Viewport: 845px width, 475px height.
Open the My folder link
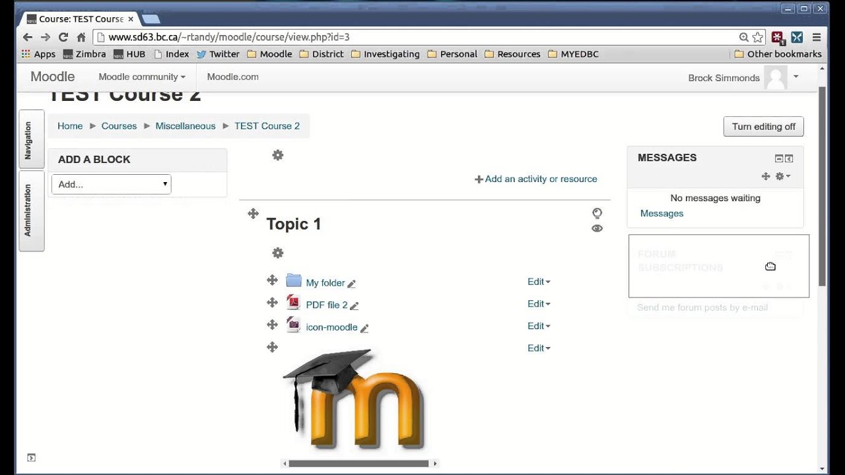tap(325, 282)
